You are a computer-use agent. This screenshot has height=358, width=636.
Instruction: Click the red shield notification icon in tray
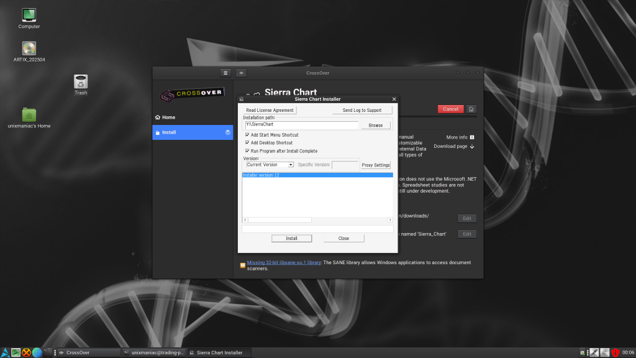[x=614, y=352]
